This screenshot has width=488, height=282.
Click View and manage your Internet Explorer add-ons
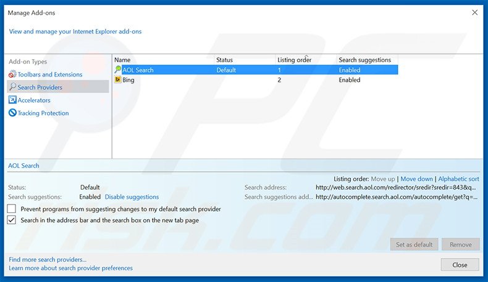click(75, 31)
